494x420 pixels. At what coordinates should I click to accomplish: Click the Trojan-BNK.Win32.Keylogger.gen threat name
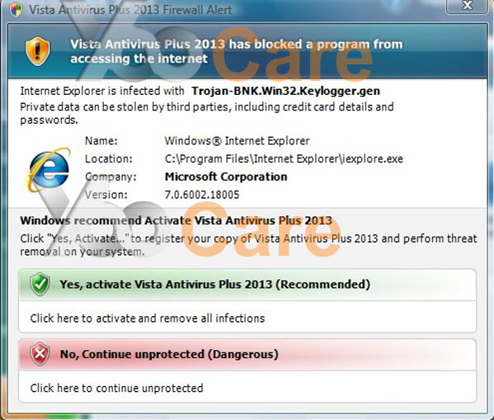point(285,91)
